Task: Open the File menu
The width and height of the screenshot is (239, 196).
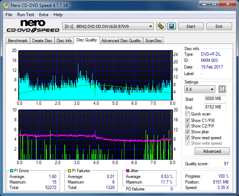Action: tap(9, 15)
